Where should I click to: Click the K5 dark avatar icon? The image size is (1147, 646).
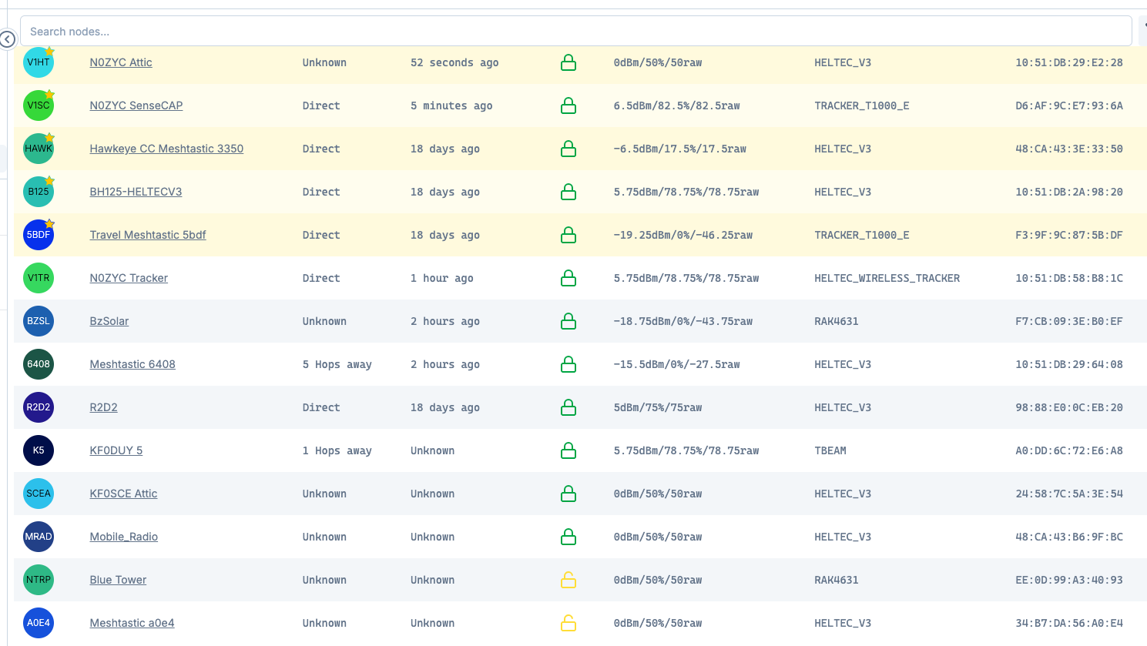[x=38, y=450]
